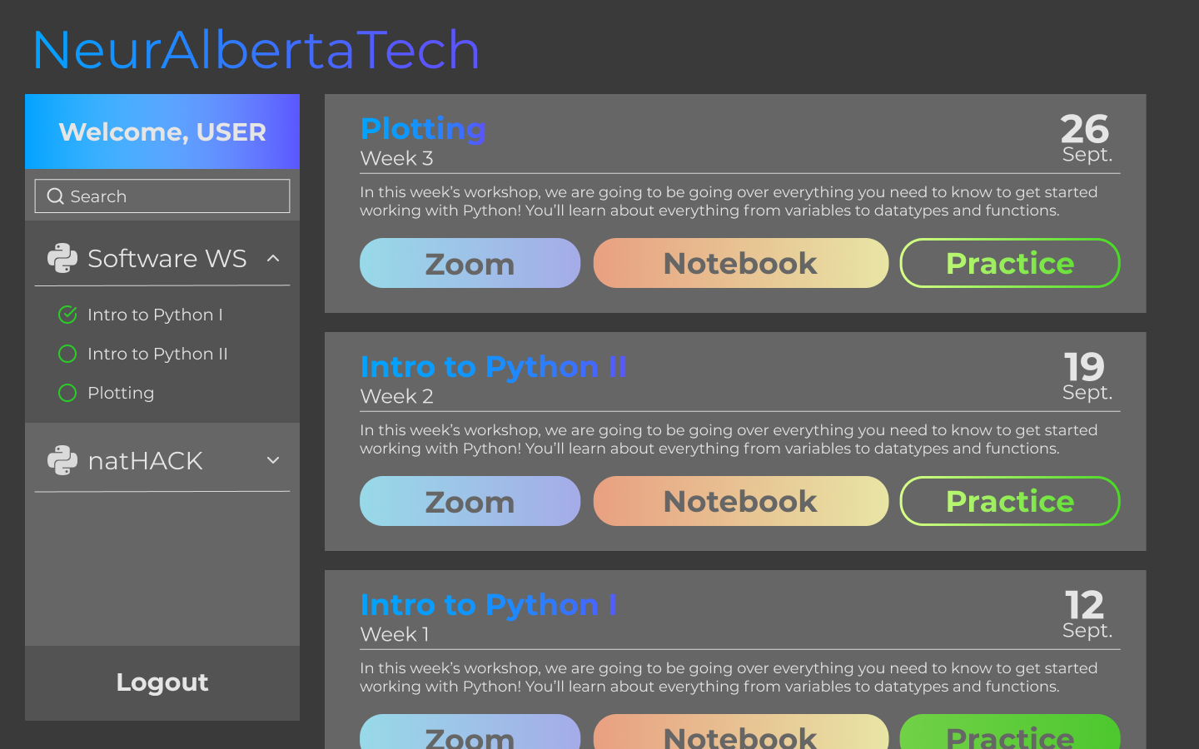Open Intro to Python II sidebar item

[x=157, y=354]
